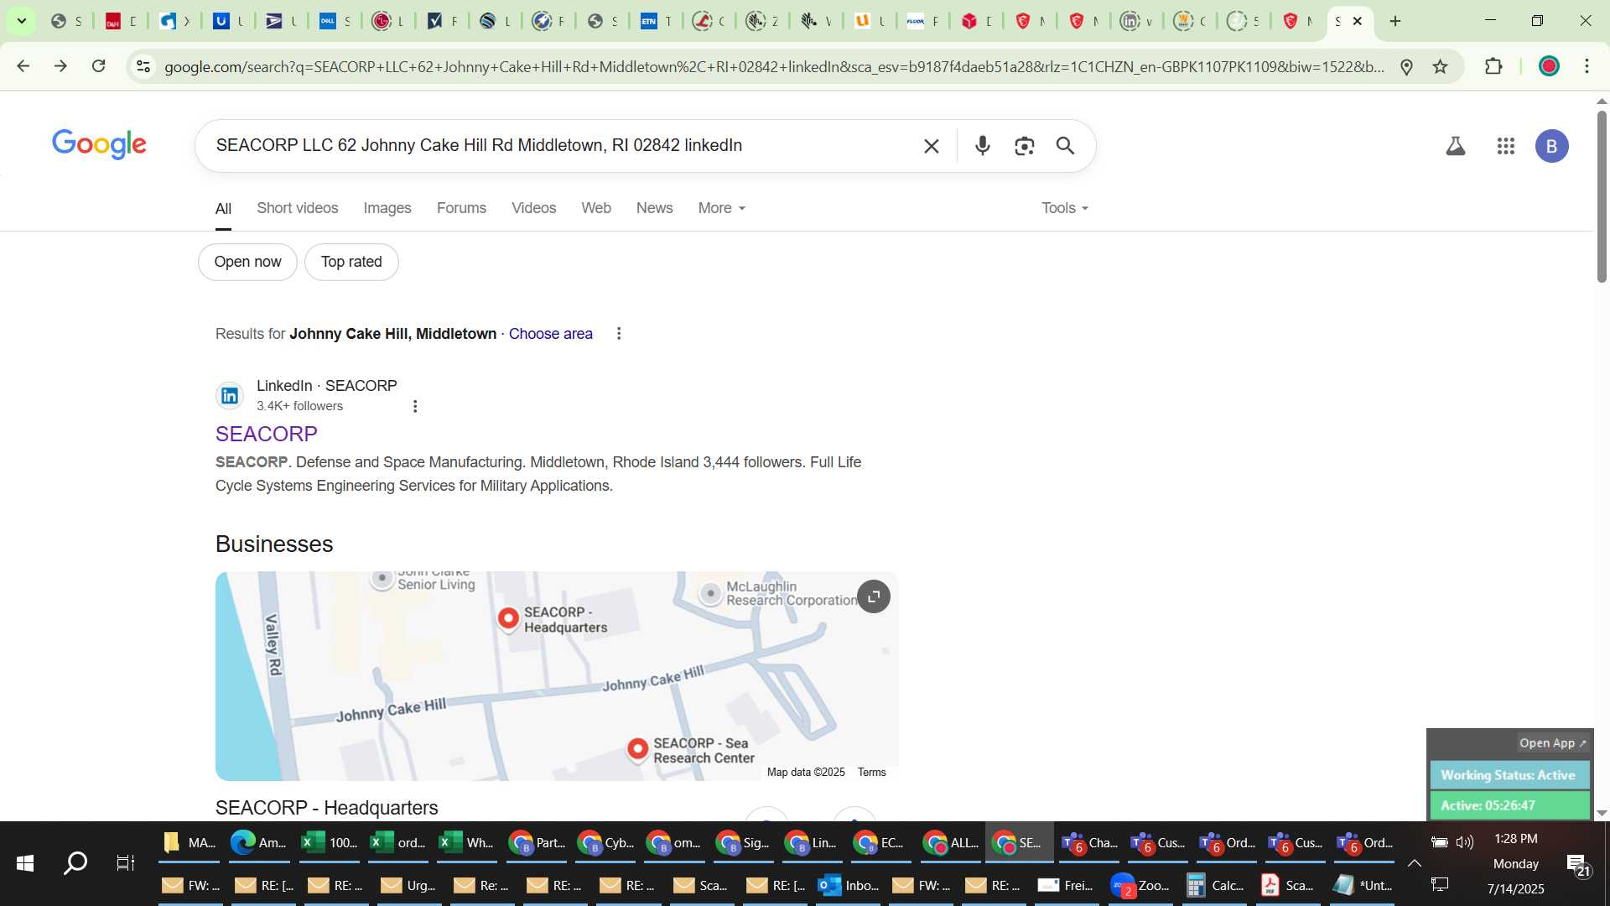Image resolution: width=1610 pixels, height=906 pixels.
Task: Click the Businesses map thumbnail
Action: (557, 676)
